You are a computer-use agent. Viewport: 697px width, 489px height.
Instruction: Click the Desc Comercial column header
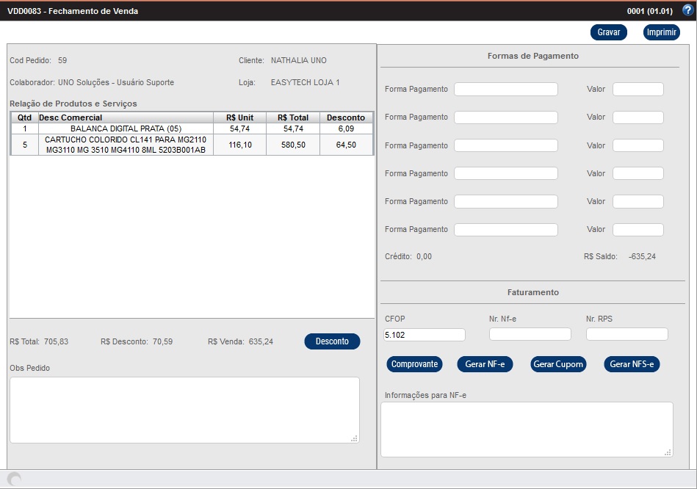[x=126, y=117]
